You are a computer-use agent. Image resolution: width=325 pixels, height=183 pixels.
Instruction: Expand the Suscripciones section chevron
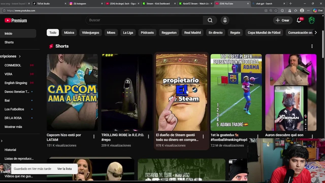click(20, 56)
